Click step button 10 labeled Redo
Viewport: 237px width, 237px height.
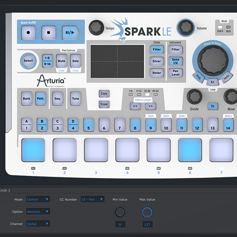[x=166, y=125]
